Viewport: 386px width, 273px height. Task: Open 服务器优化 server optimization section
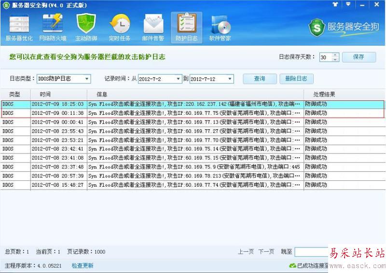[19, 28]
